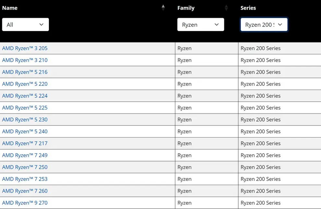Open the AMD Ryzen 7 260 link
Image resolution: width=321 pixels, height=209 pixels.
25,191
